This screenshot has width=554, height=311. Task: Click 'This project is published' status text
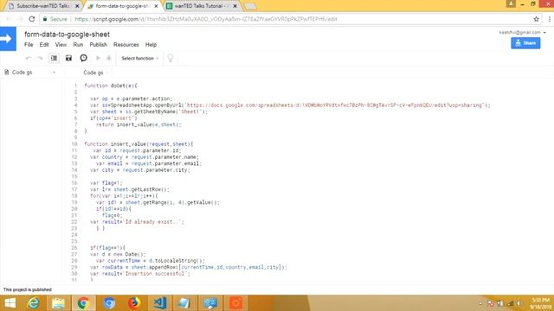[28, 289]
